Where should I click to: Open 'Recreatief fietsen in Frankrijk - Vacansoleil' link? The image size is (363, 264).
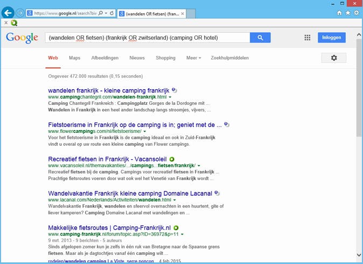tap(107, 159)
